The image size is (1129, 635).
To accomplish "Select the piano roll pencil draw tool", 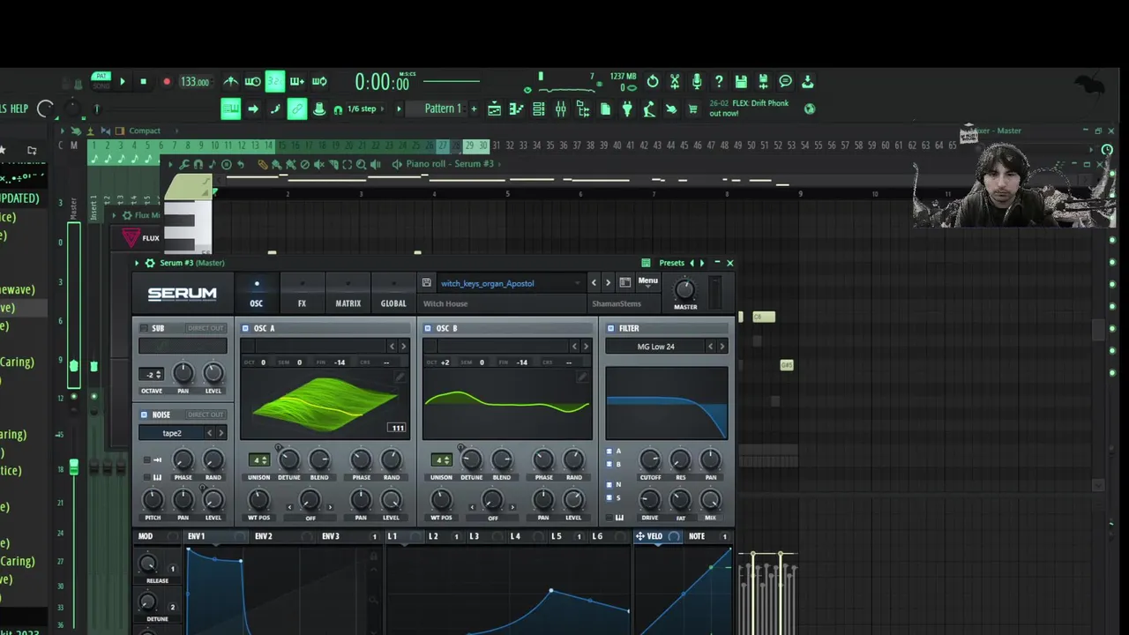I will pyautogui.click(x=263, y=165).
